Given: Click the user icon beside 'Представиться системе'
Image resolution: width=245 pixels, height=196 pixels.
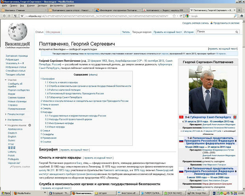Looking at the screenshot, I should pyautogui.click(x=211, y=23).
